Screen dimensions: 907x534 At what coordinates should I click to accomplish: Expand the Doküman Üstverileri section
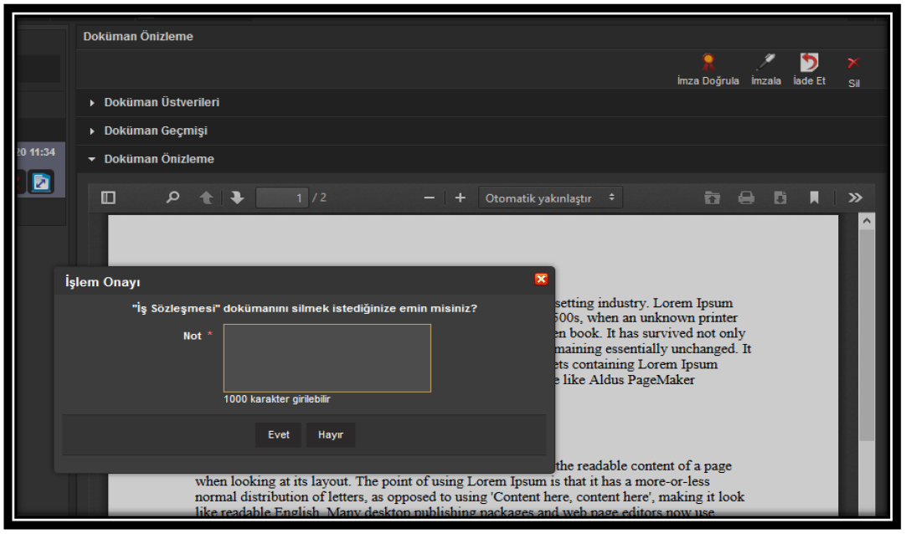pyautogui.click(x=161, y=102)
